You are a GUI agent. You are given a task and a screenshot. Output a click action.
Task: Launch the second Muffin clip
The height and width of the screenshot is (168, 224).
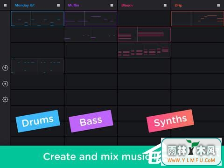91,35
